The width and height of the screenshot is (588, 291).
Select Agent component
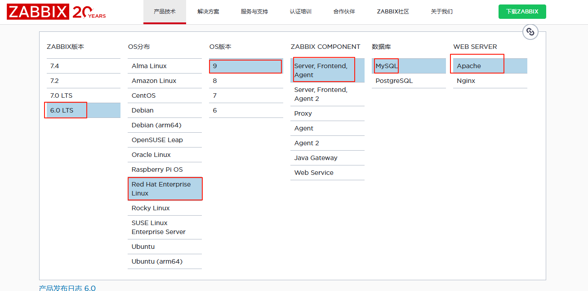[x=328, y=128]
